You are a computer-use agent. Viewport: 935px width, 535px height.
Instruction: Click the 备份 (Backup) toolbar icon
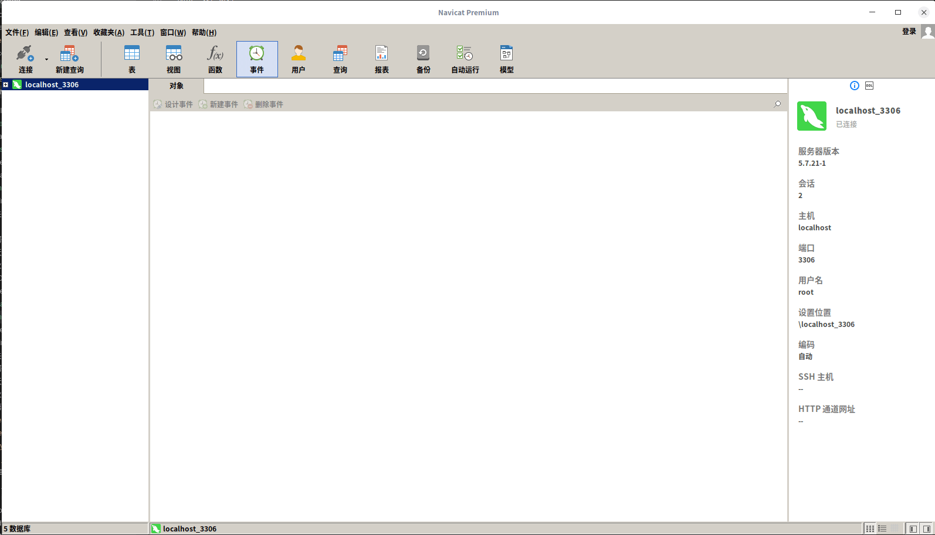pos(423,59)
